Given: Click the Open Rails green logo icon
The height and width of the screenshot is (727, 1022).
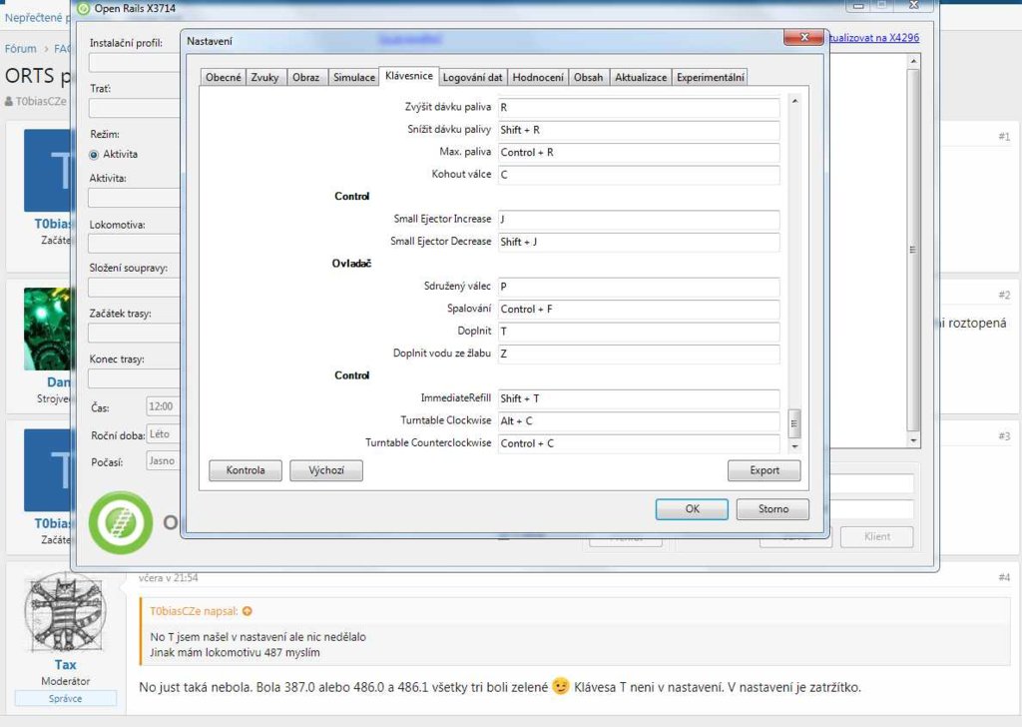Looking at the screenshot, I should pyautogui.click(x=120, y=522).
